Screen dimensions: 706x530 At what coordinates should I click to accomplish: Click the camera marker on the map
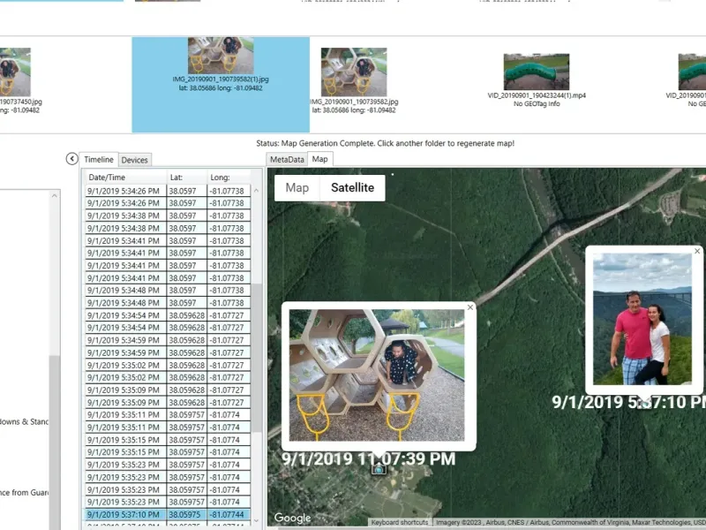(379, 469)
